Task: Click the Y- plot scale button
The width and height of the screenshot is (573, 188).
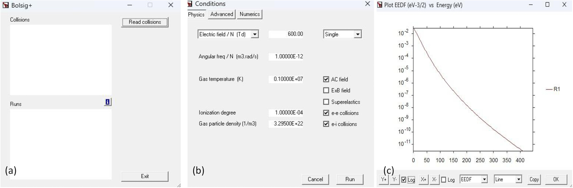Action: coord(395,179)
